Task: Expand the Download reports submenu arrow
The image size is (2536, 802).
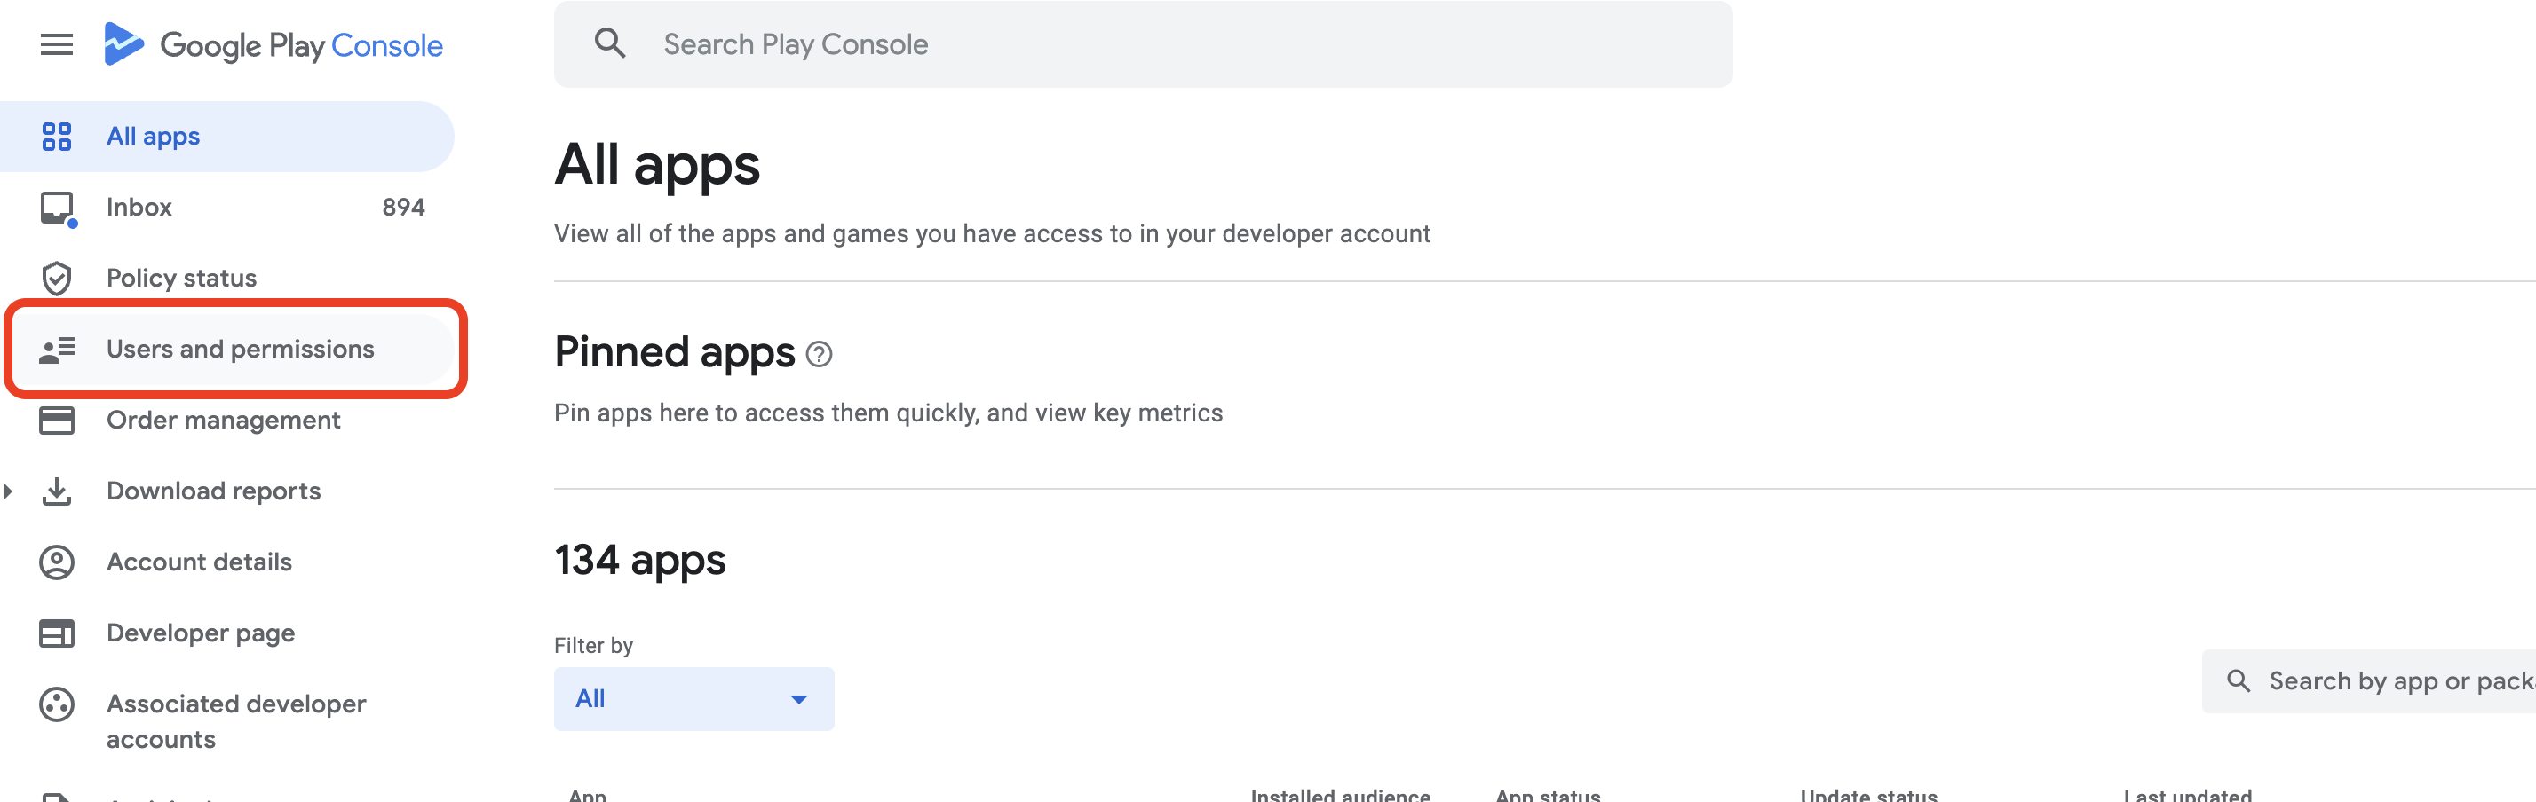Action: pos(8,491)
